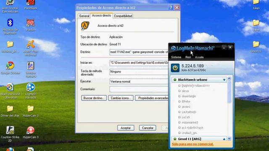Select peer deserteigle in Hamachi list
The height and width of the screenshot is (151, 269).
(189, 96)
